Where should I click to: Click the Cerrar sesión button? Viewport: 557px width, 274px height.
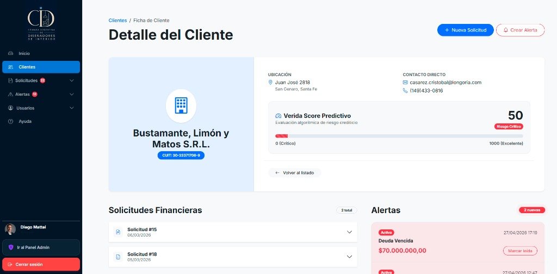[41, 264]
